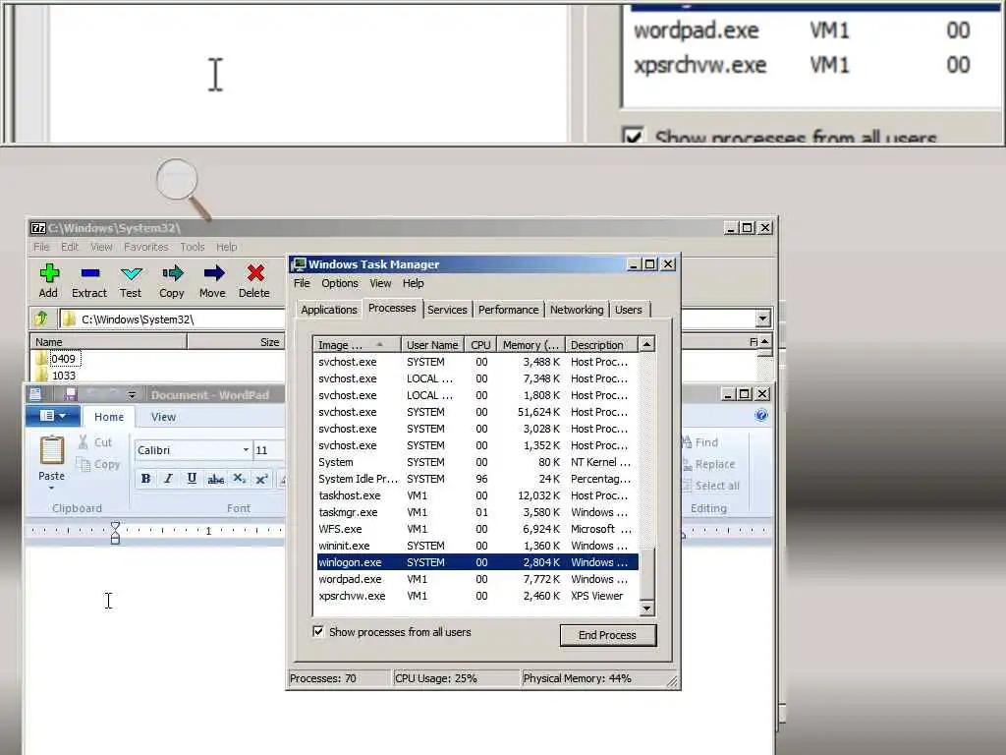Click Copy in WordPad Clipboard group
This screenshot has width=1006, height=755.
[x=98, y=464]
